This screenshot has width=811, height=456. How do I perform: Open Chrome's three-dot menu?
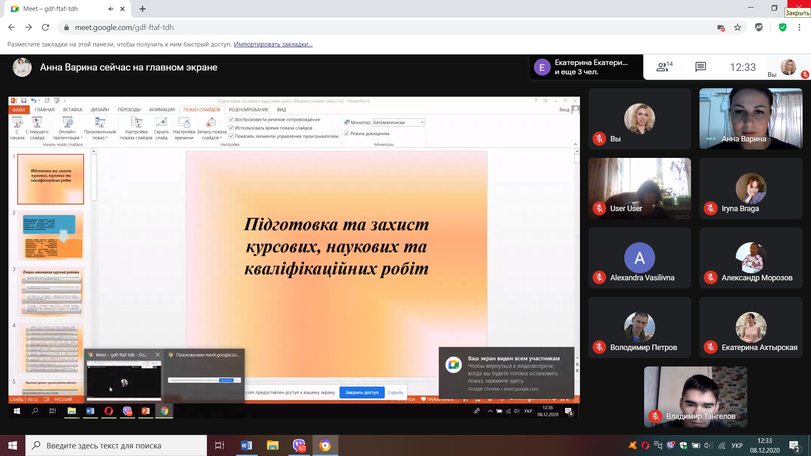[x=799, y=27]
